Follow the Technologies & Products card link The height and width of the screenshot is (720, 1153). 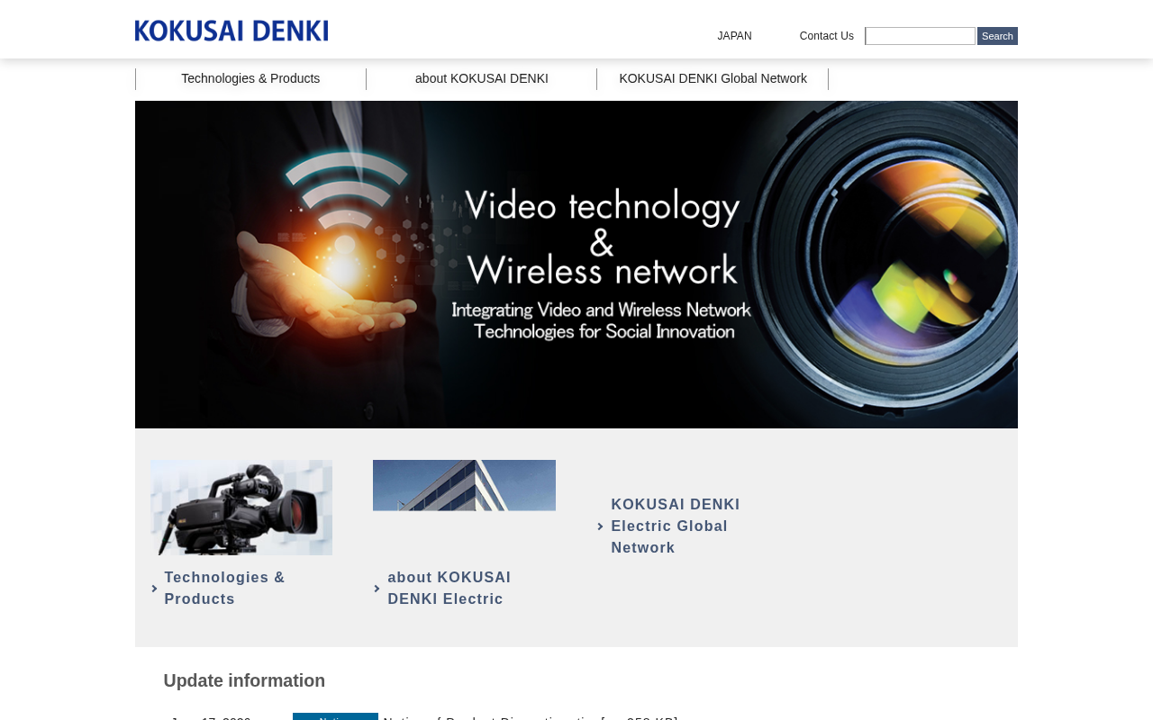click(x=224, y=589)
